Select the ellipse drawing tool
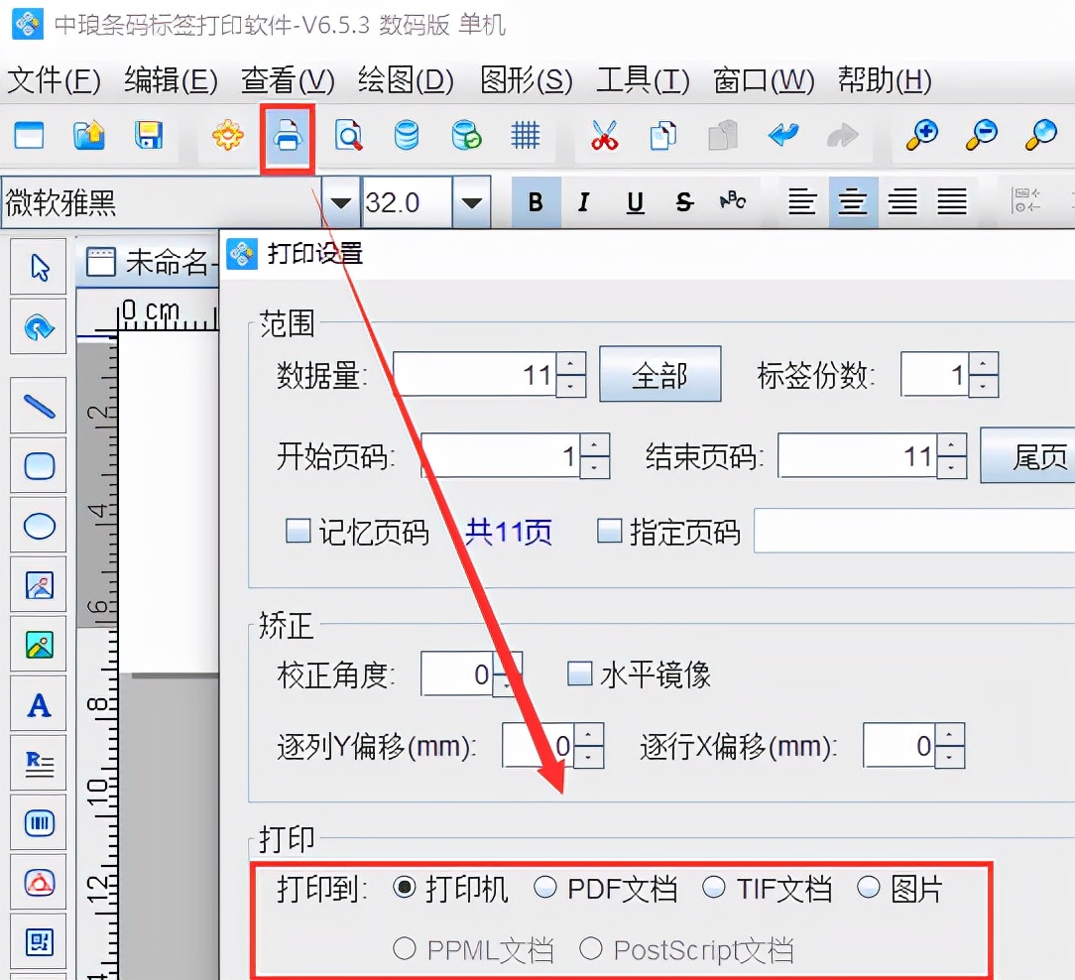The height and width of the screenshot is (980, 1075). 38,526
